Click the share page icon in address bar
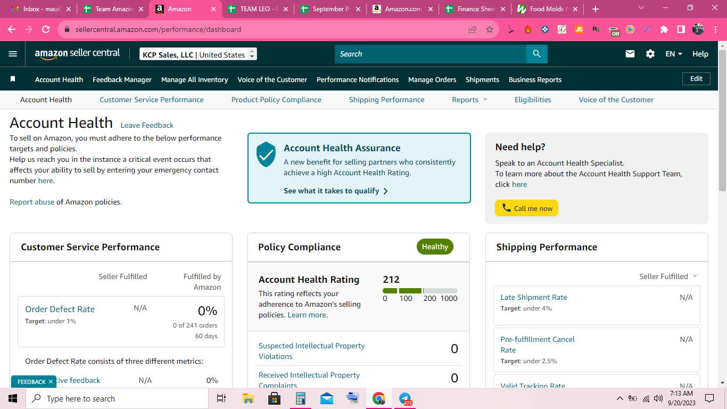This screenshot has width=727, height=409. pyautogui.click(x=473, y=29)
